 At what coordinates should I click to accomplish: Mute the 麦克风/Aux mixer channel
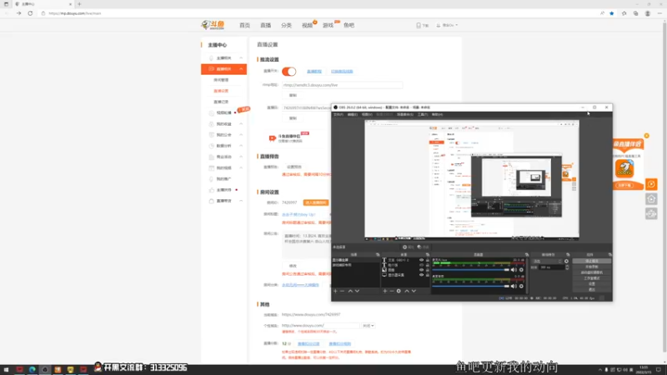pyautogui.click(x=514, y=270)
